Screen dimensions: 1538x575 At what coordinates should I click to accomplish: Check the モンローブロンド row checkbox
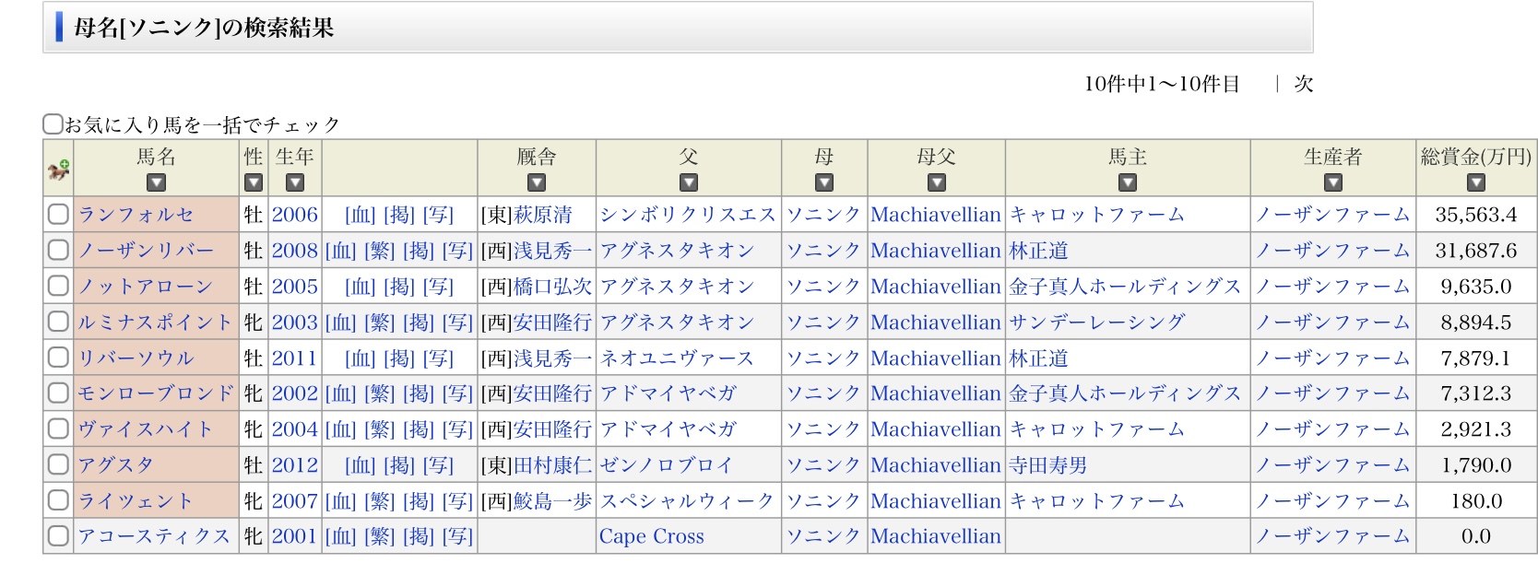tap(58, 393)
